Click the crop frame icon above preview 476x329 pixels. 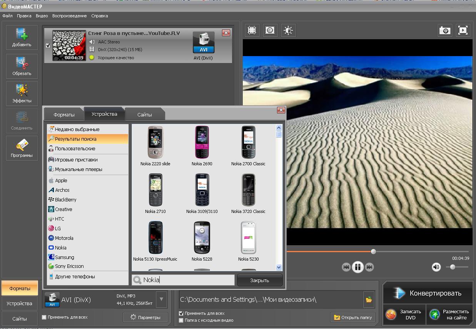tap(252, 30)
